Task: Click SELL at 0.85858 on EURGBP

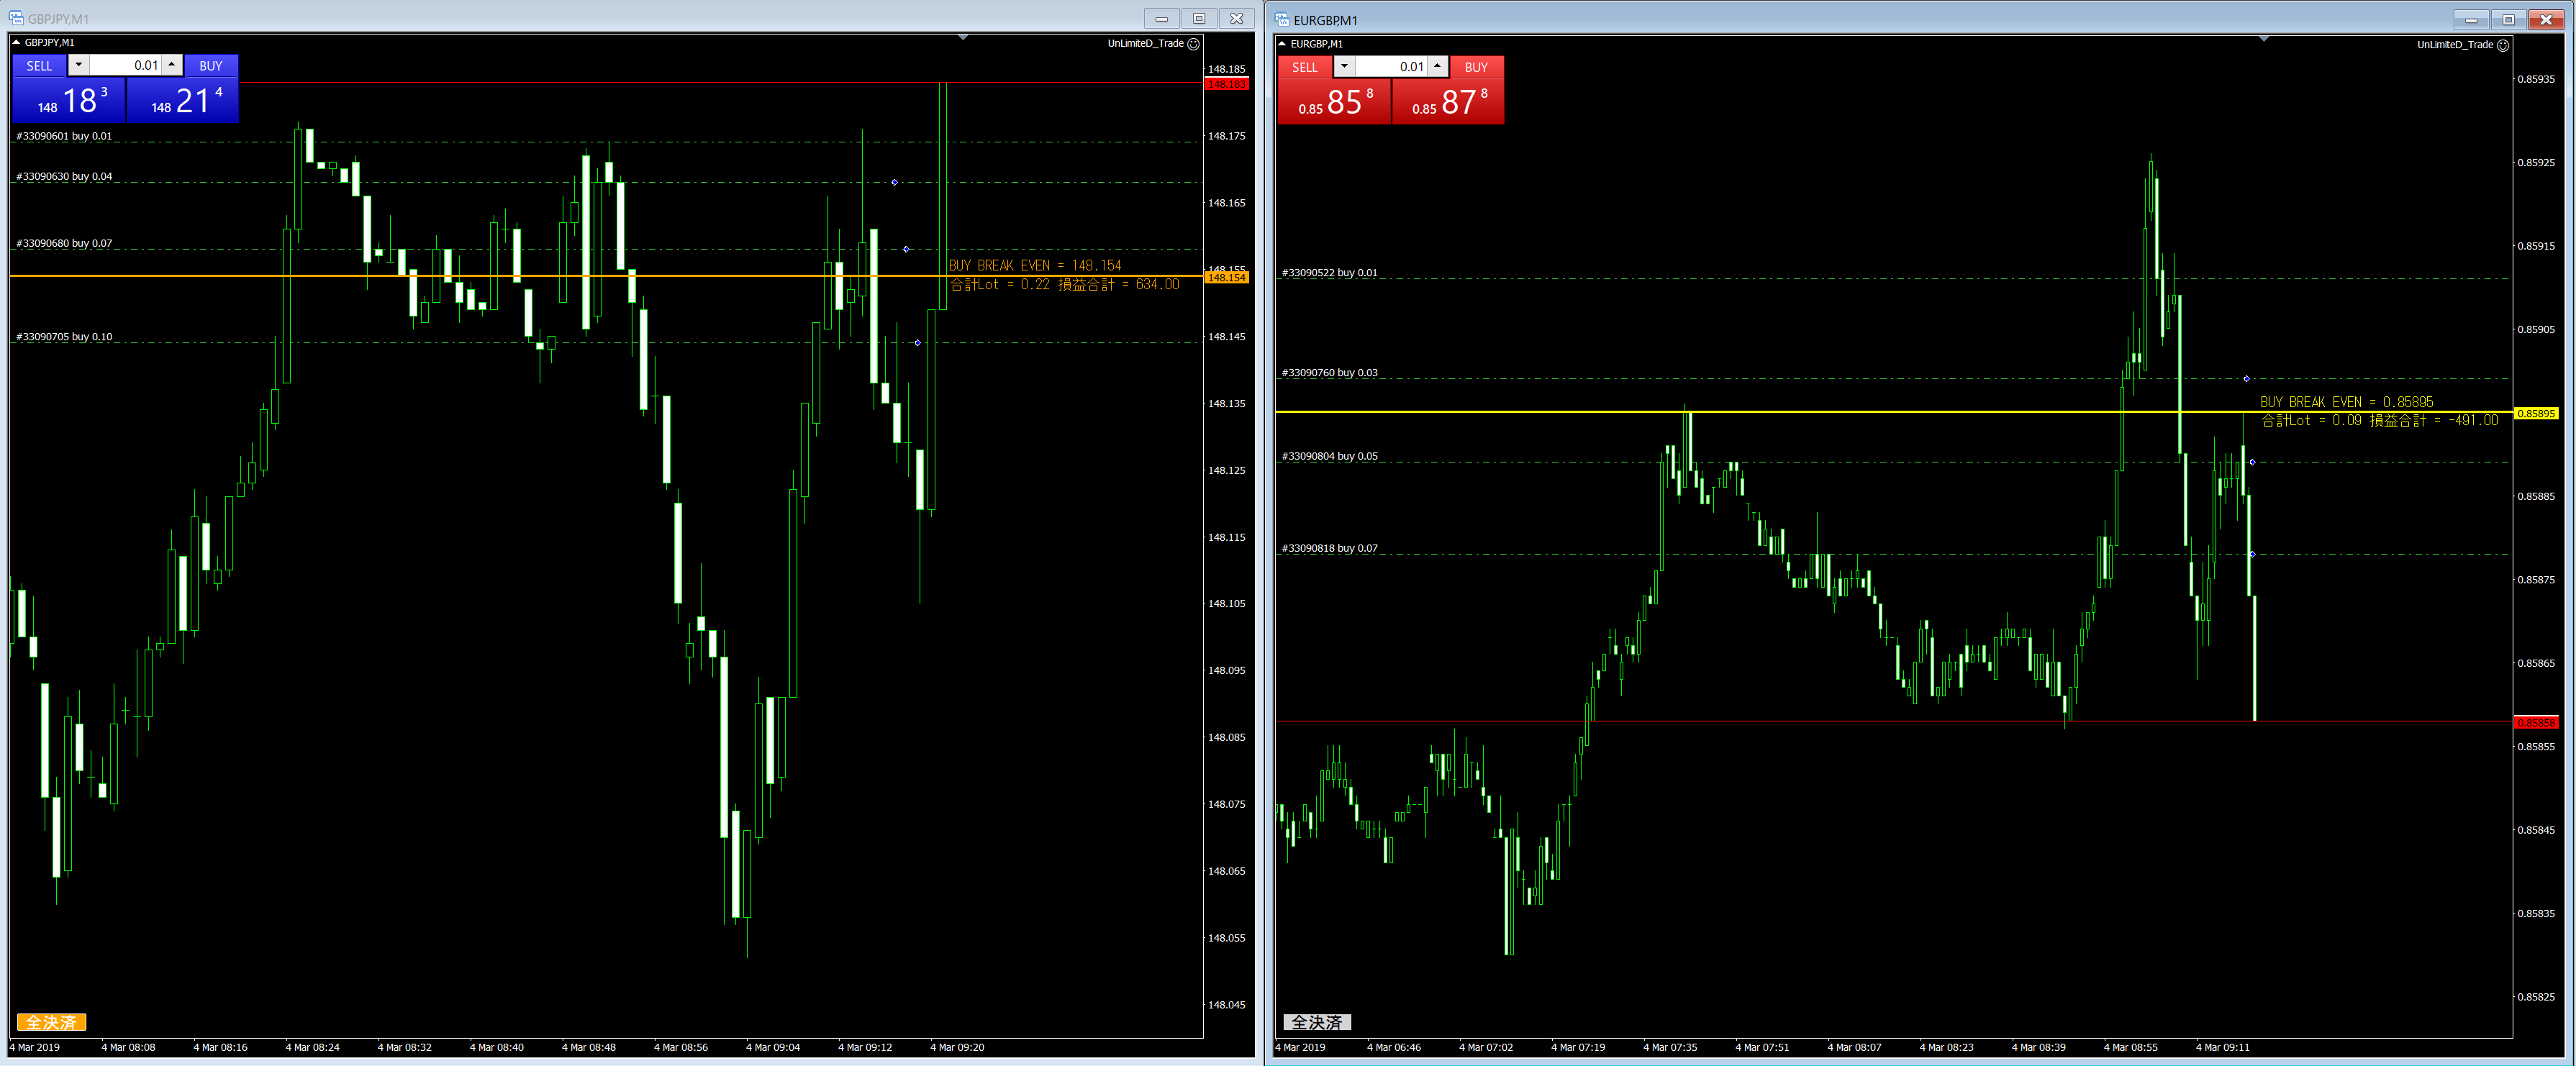Action: pos(1334,101)
